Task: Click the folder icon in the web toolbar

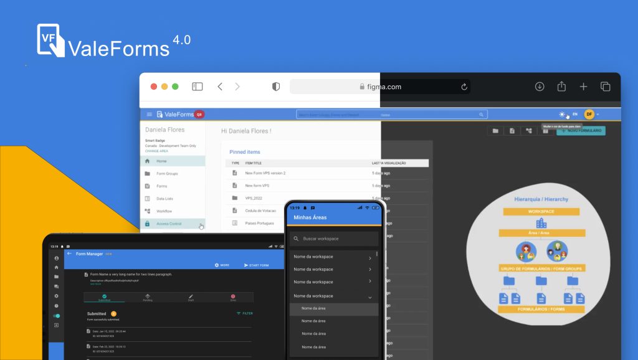Action: pyautogui.click(x=495, y=131)
